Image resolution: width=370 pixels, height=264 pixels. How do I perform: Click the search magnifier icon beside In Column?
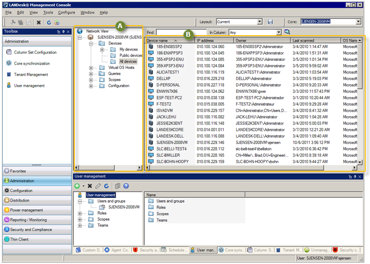287,32
